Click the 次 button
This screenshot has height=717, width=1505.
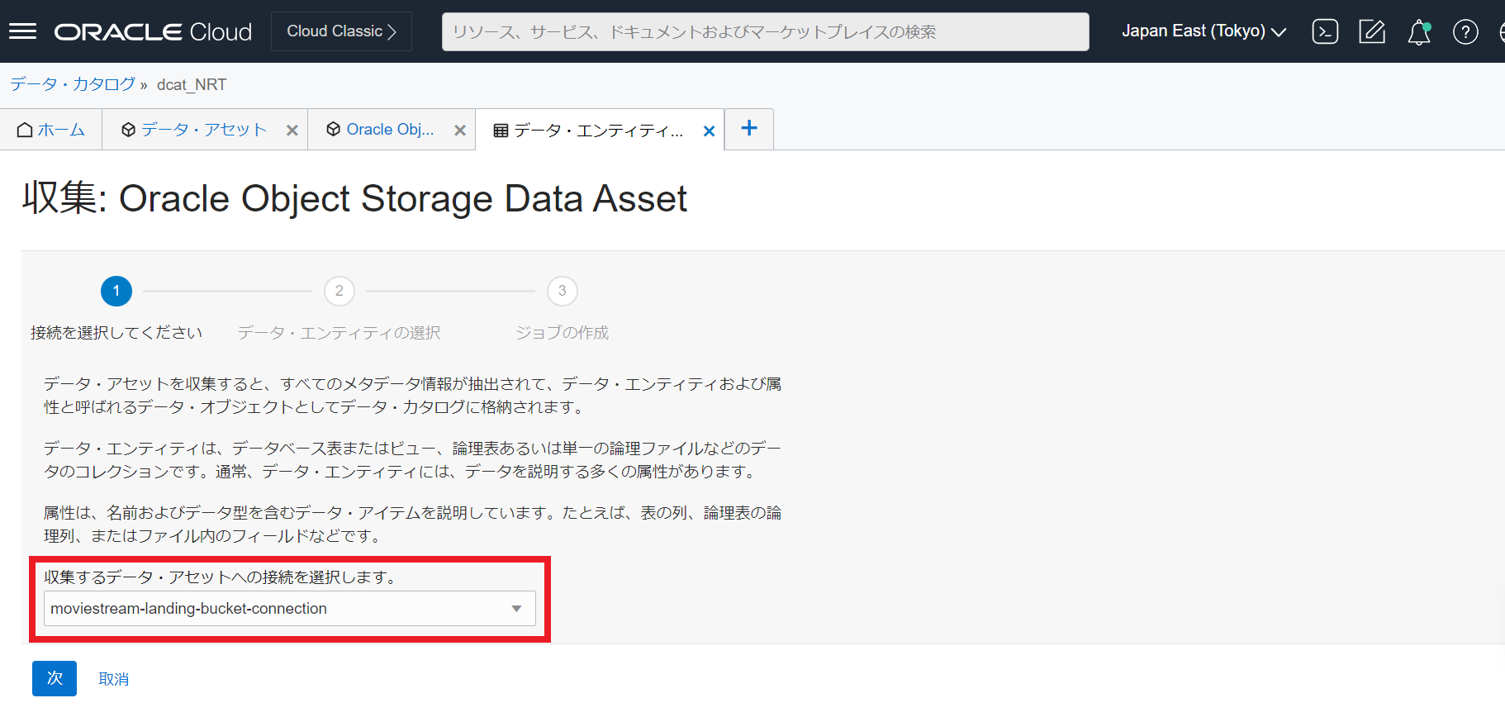pyautogui.click(x=55, y=678)
